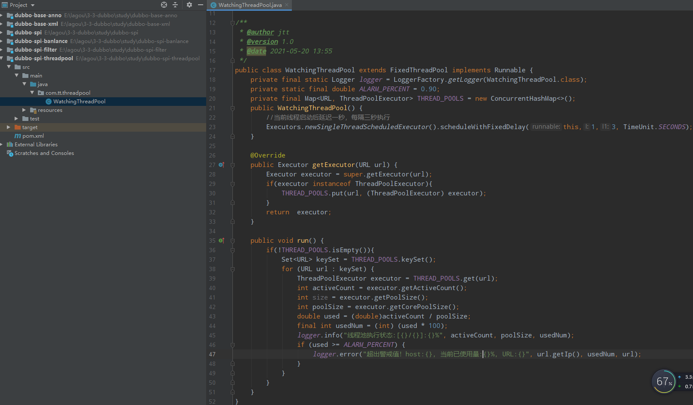Open Project panel settings gear
This screenshot has height=405, width=693.
point(189,5)
